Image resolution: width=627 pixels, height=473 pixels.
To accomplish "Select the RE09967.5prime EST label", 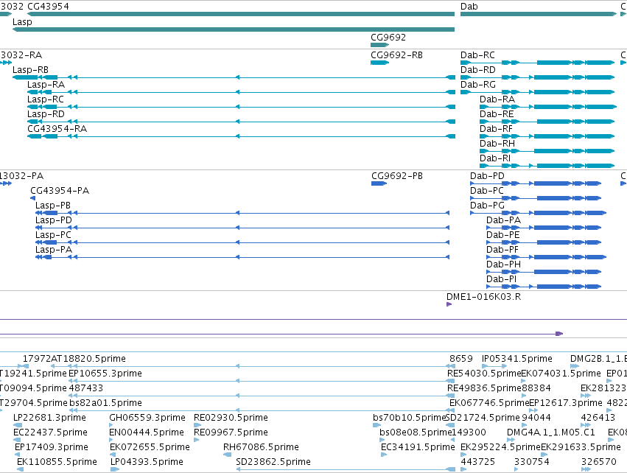I will pyautogui.click(x=231, y=432).
